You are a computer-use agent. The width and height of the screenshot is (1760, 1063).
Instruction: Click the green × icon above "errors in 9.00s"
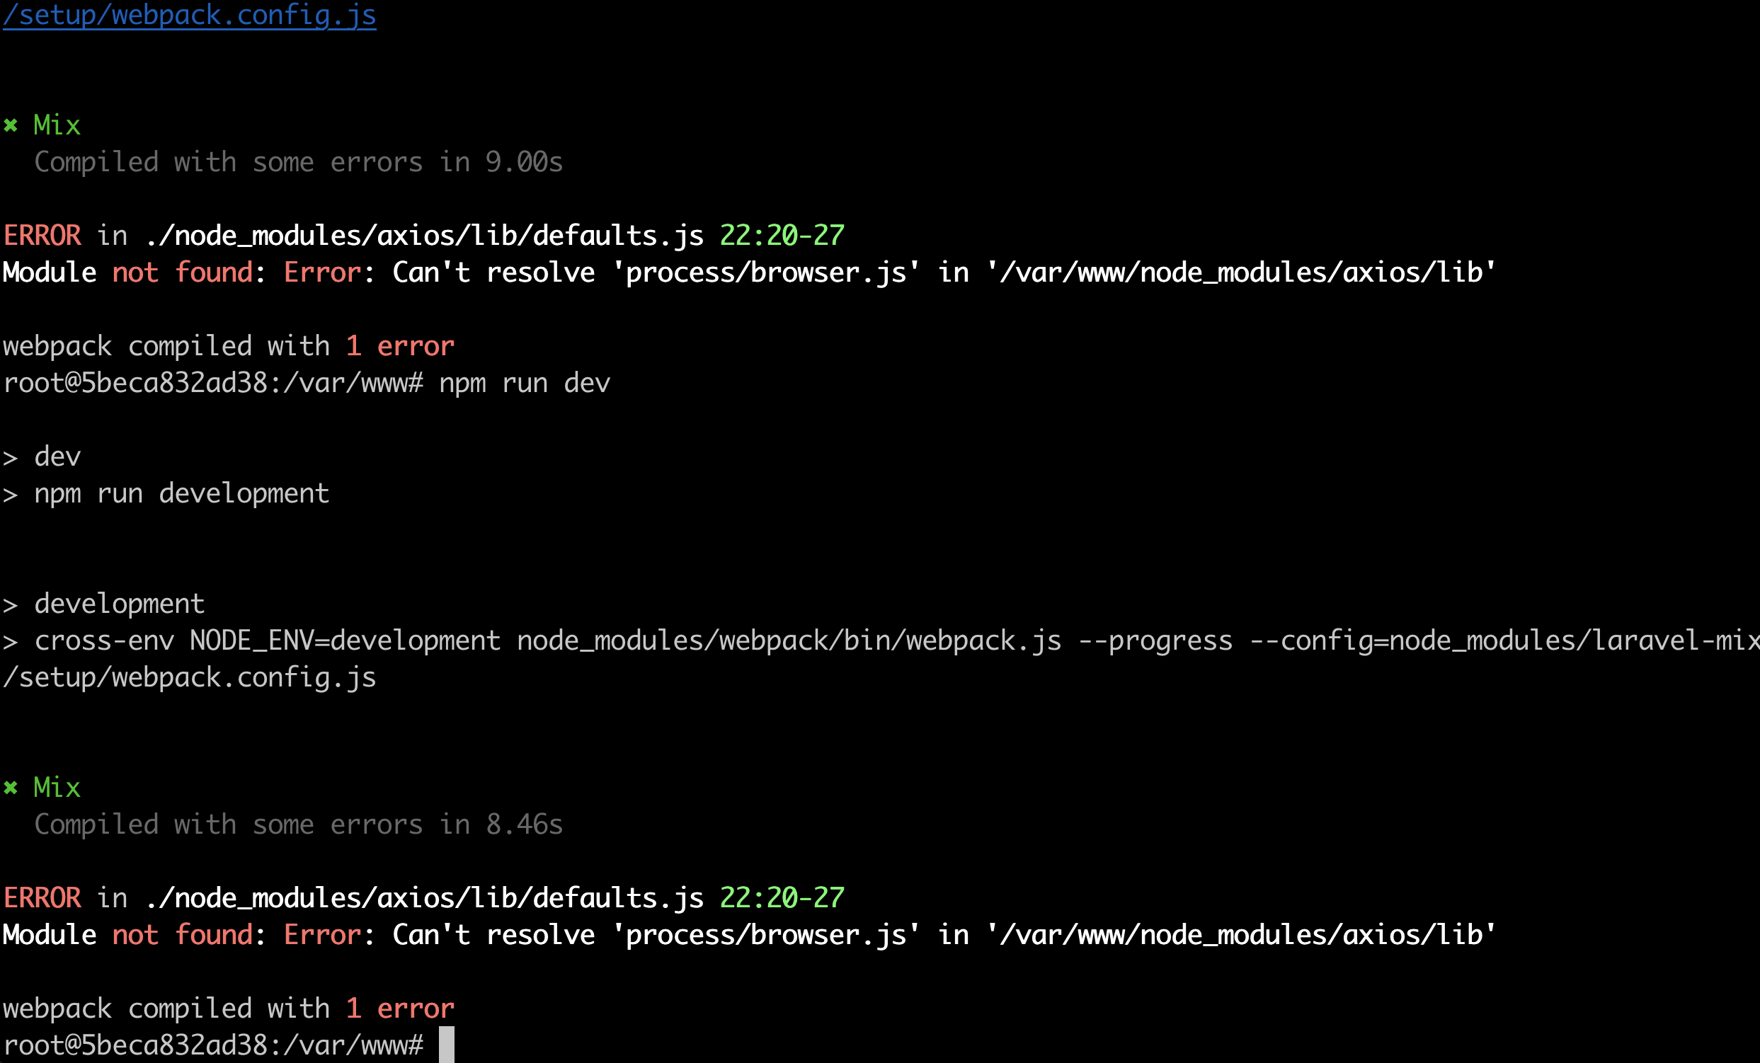coord(11,126)
